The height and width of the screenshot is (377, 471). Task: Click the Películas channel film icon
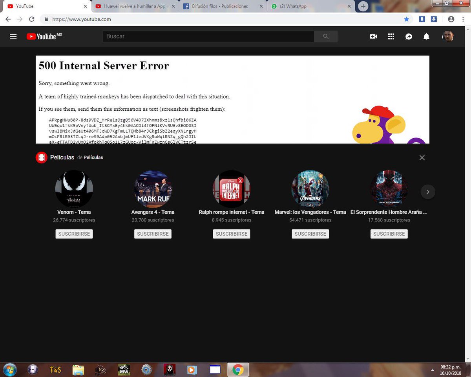(42, 157)
